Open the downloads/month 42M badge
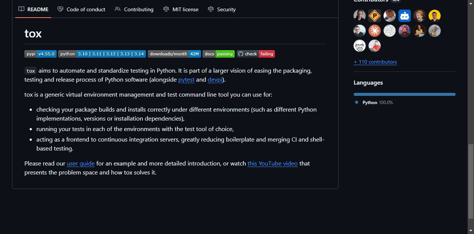Screen dimensions: 474x234 174,54
